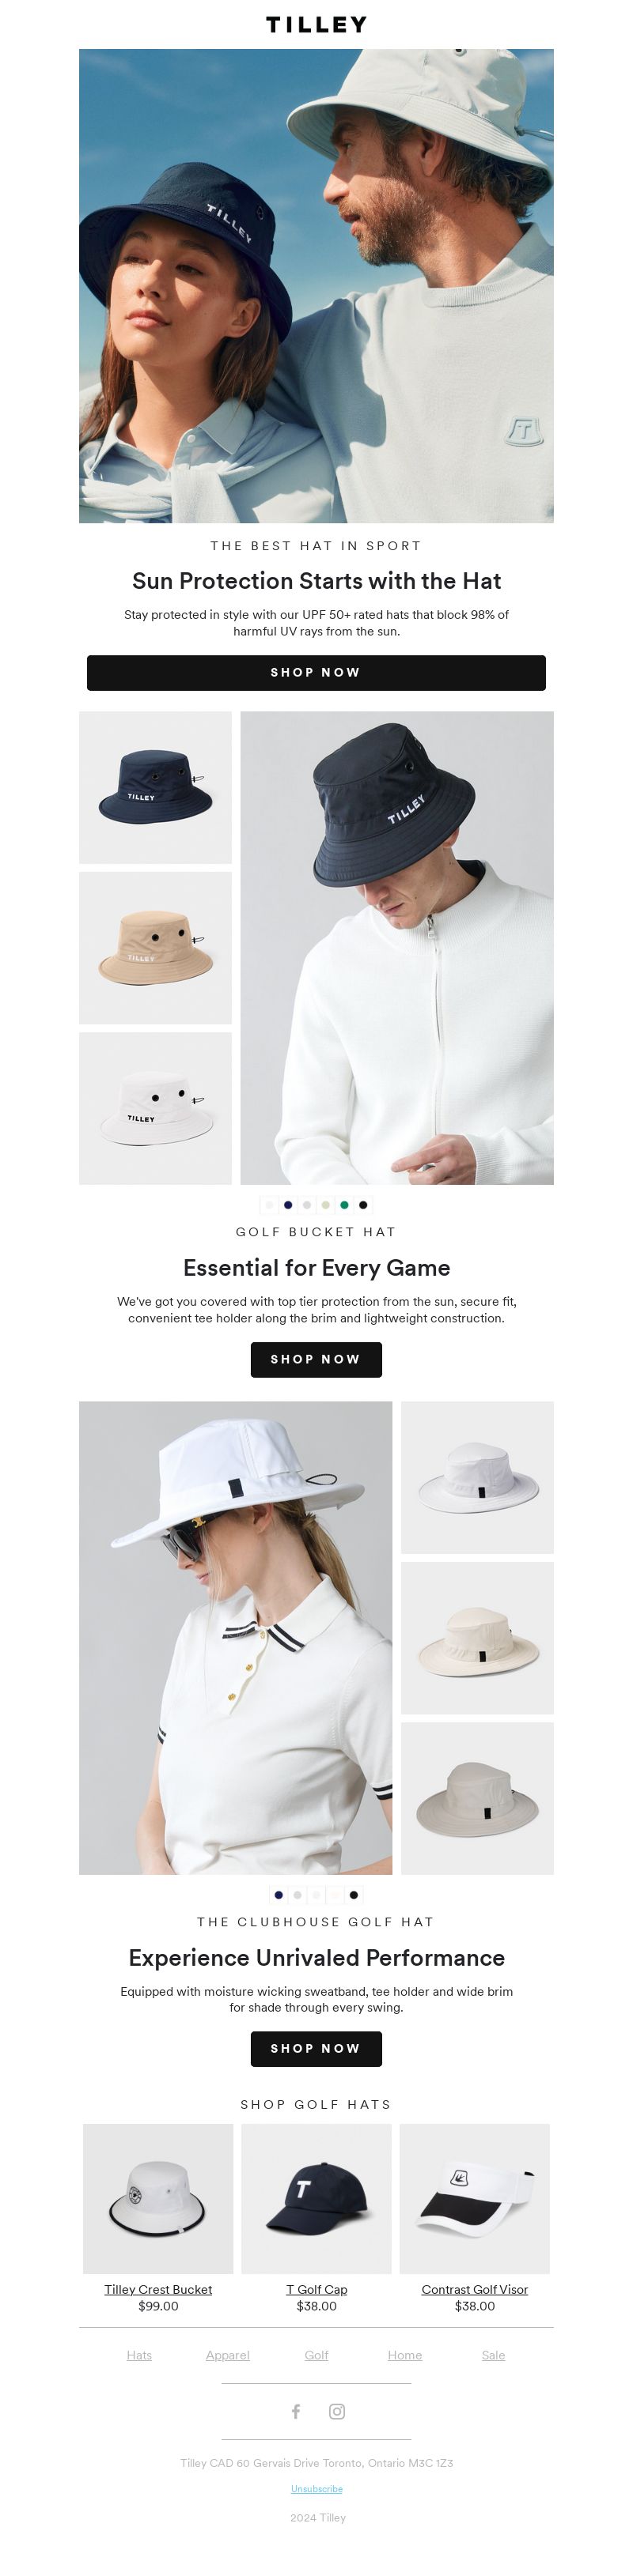This screenshot has height=2576, width=633.
Task: Open the Apparel footer menu link
Action: (227, 2355)
